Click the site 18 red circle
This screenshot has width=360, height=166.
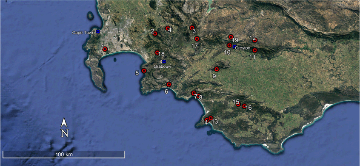157,53
